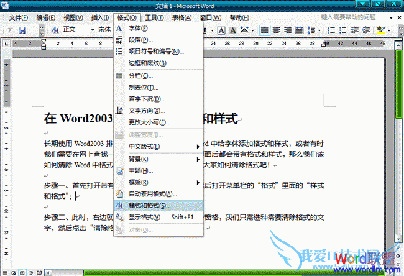404x276 pixels.
Task: Toggle justify alignment button
Action: point(264,30)
